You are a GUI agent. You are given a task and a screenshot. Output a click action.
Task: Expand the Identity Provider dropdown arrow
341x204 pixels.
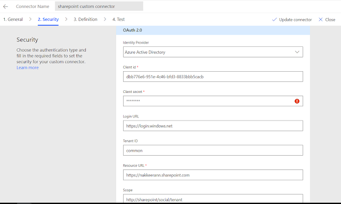point(297,52)
